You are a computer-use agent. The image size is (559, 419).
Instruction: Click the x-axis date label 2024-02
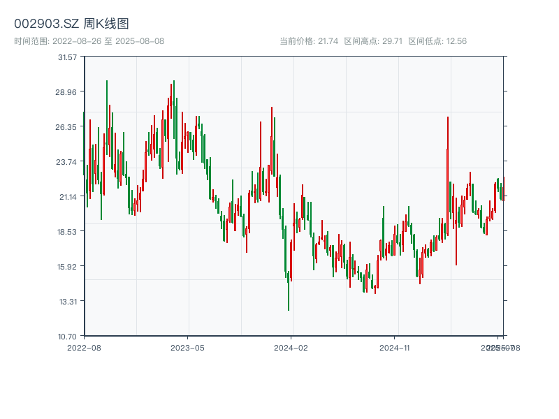click(x=291, y=348)
